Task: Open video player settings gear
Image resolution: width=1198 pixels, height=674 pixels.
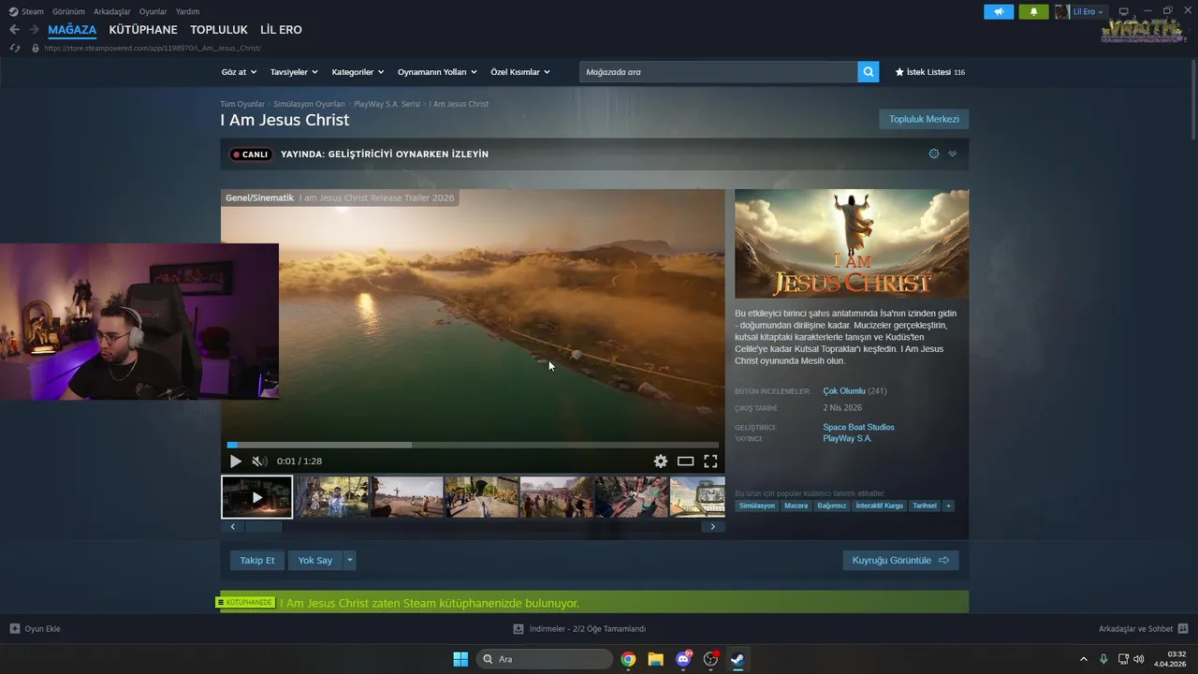Action: pos(661,462)
